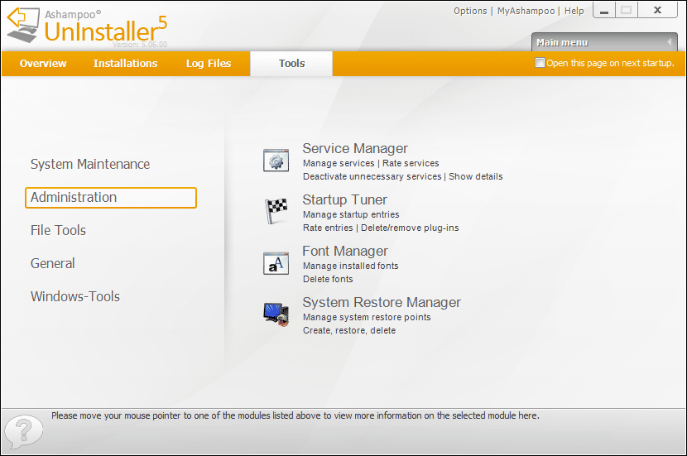The width and height of the screenshot is (687, 456).
Task: Click the Main menu header label
Action: [x=562, y=42]
